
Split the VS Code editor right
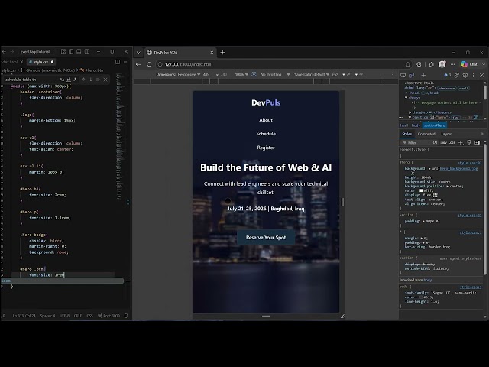coord(118,62)
